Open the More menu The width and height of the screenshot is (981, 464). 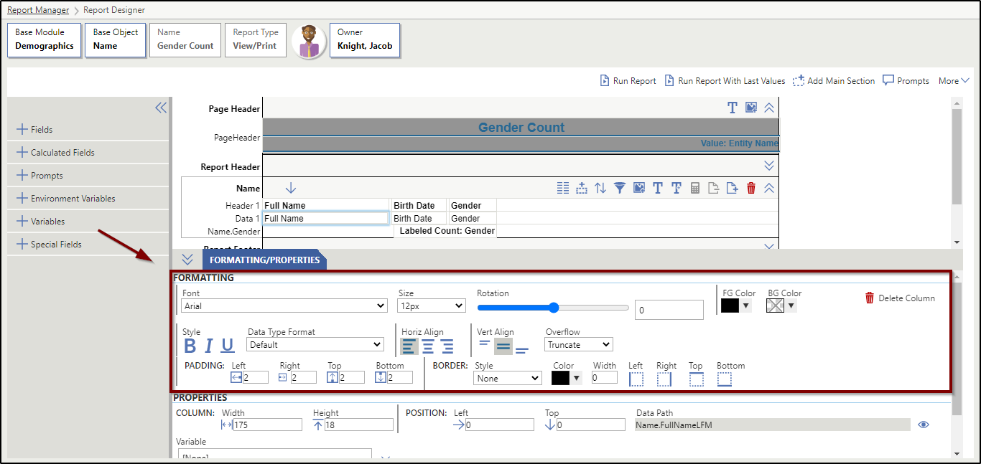pyautogui.click(x=954, y=81)
